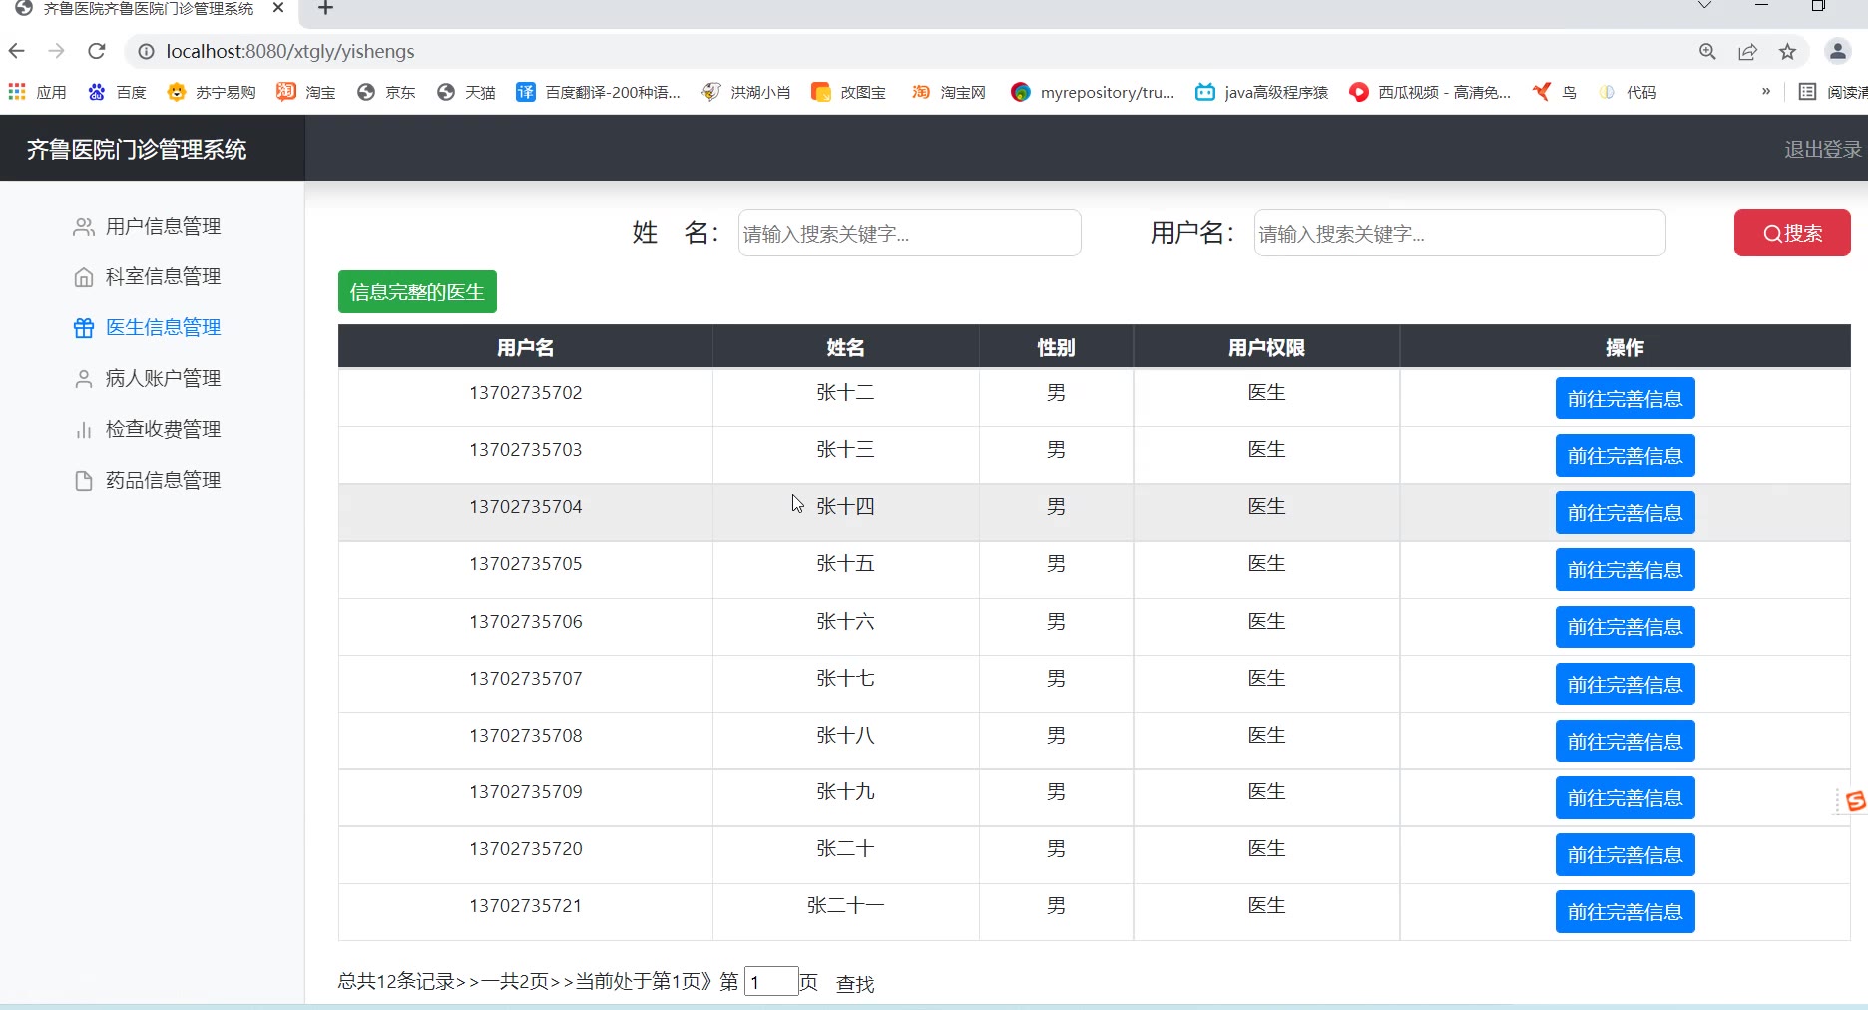This screenshot has height=1010, width=1868.
Task: Open 病人账户管理 menu item
Action: (x=164, y=379)
